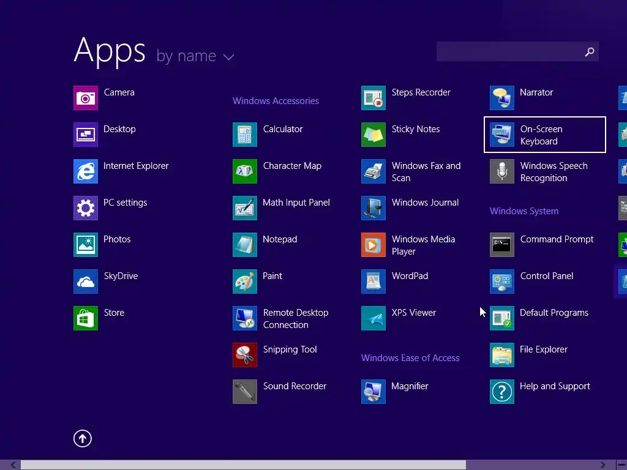
Task: Click the "Default Programs" label
Action: [554, 313]
